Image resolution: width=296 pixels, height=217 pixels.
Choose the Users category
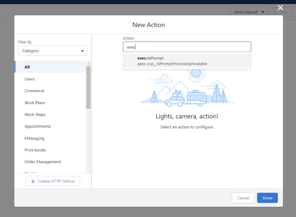(29, 79)
